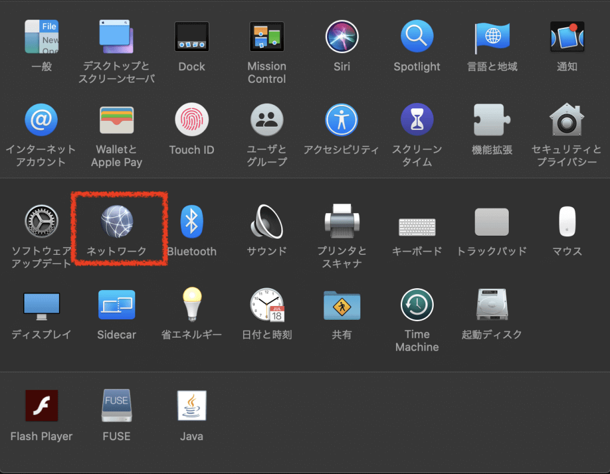Open 通知 (Notifications) preferences
Screen dimensions: 610x474
pyautogui.click(x=567, y=37)
